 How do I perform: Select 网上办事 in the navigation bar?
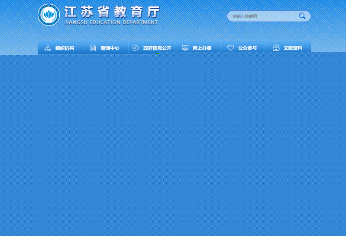(202, 48)
